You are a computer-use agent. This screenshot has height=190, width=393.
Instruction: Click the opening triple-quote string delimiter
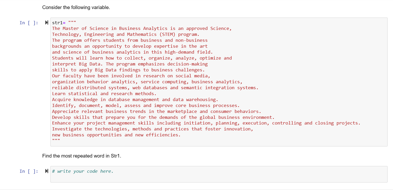pos(73,22)
